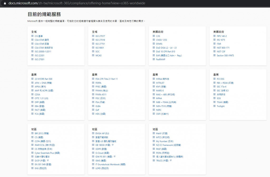270x177 pixels.
Task: Open the NEN-7510 link
Action: pyautogui.click(x=164, y=106)
